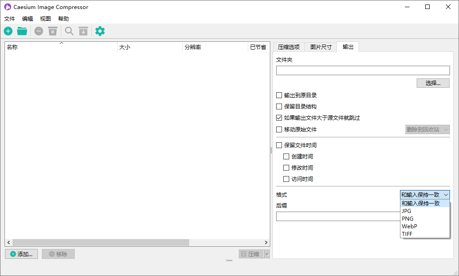Screen dimensions: 459x276
Task: Switch to the 图片尺寸 tab
Action: click(x=321, y=47)
